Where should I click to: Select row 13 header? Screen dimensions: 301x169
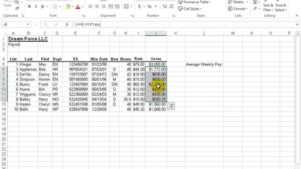[x=4, y=104]
